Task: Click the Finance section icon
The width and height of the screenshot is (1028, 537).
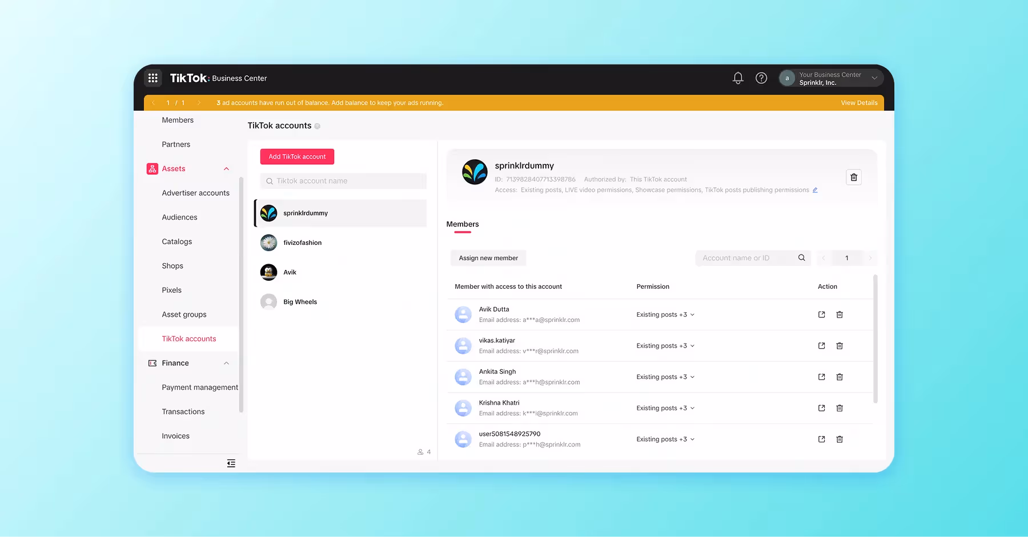Action: (x=152, y=363)
